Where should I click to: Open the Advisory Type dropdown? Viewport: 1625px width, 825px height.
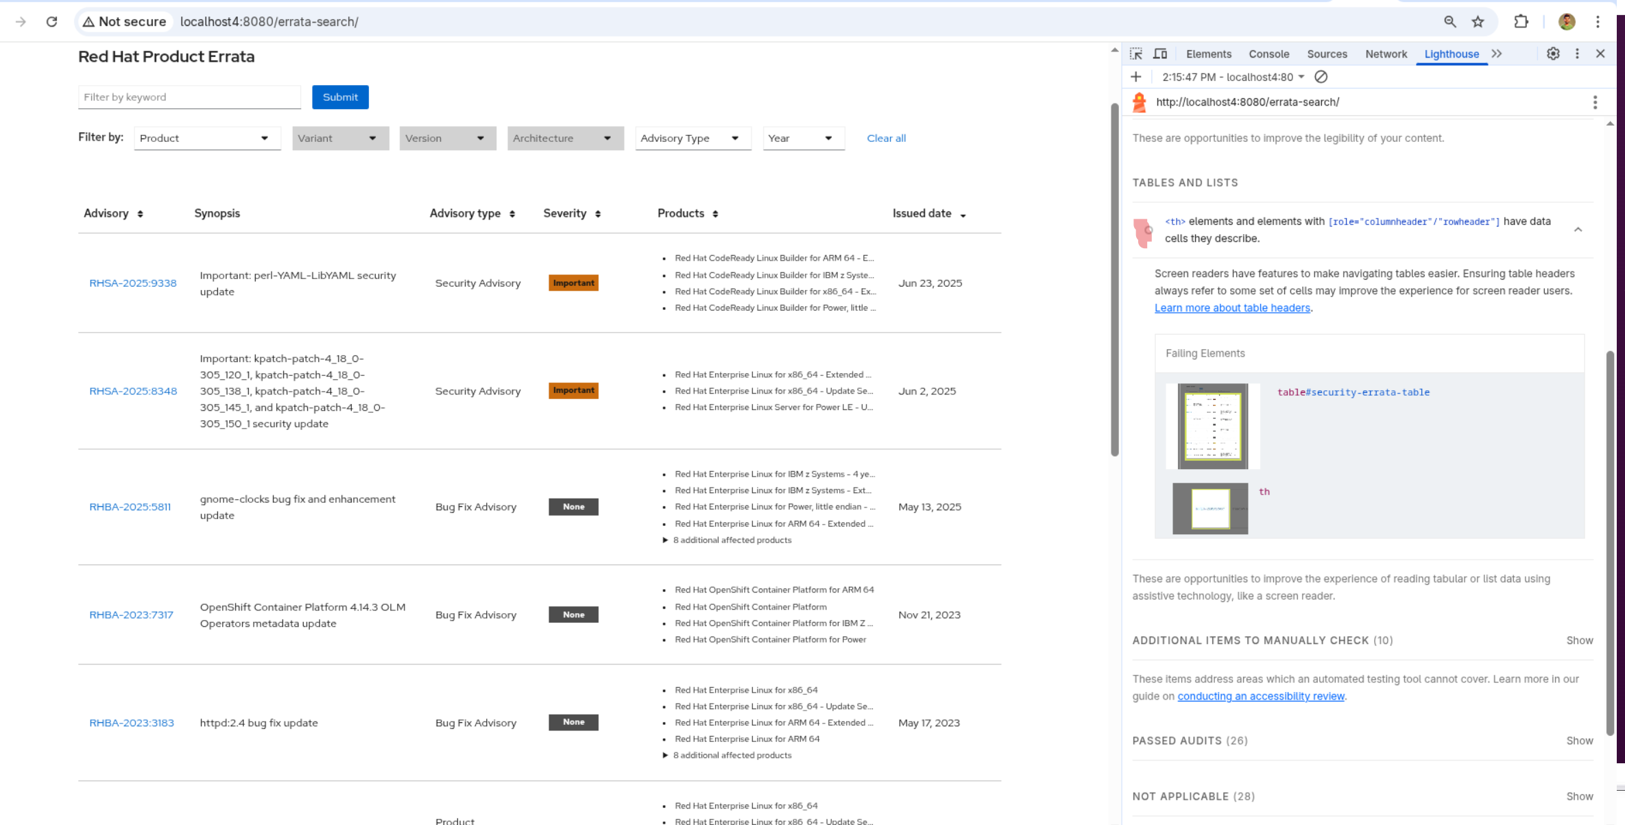(x=693, y=138)
